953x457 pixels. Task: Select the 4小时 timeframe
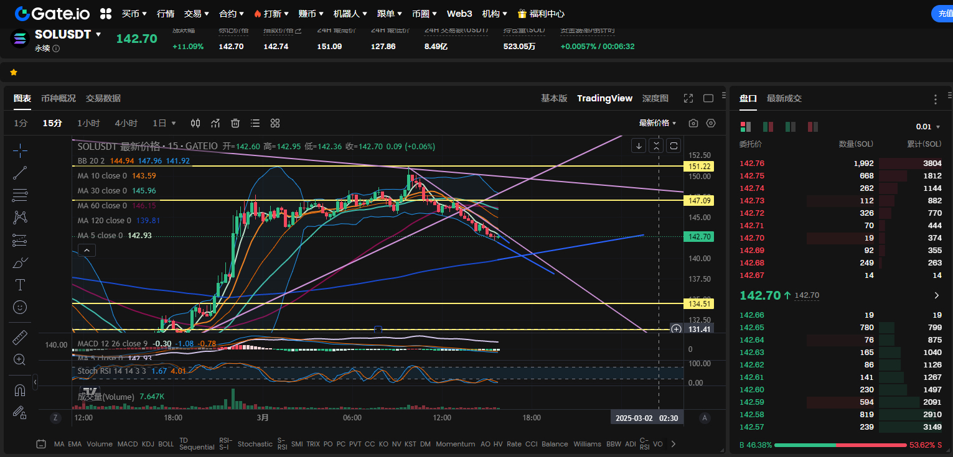click(x=126, y=123)
